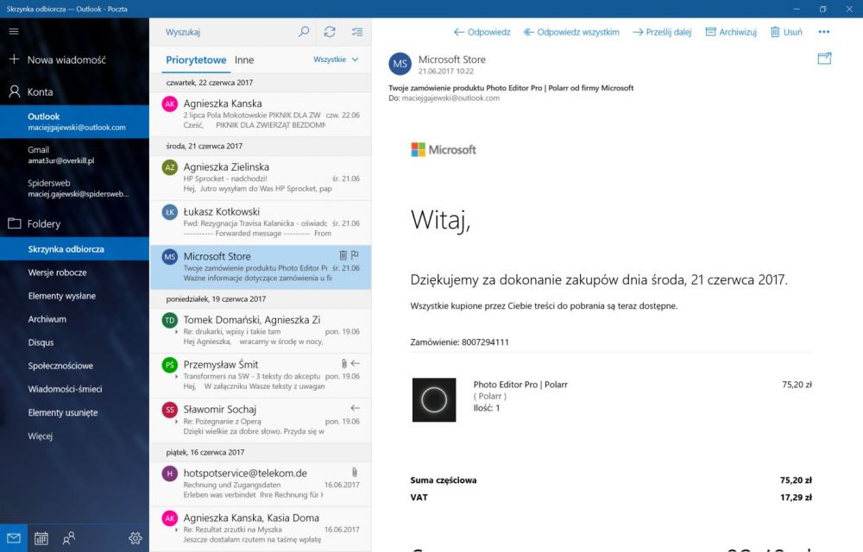
Task: Expand Agnieszka Kanska, Kasia Doma conversation thread
Action: tap(176, 530)
